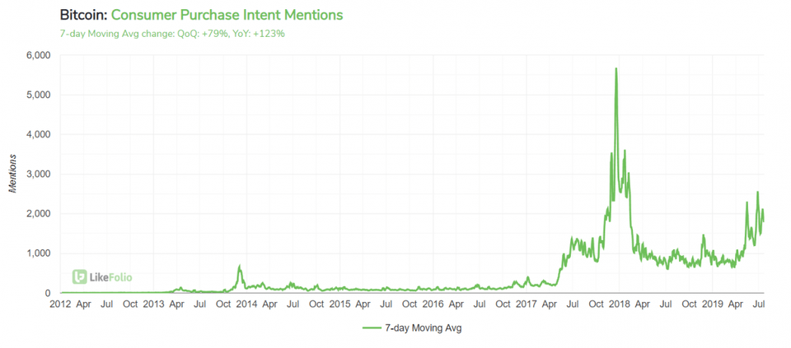Select the word Bitcoin in the title
The image size is (791, 348).
tap(83, 15)
